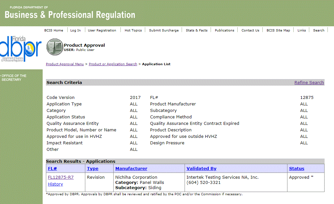Go to the Contact Us page
Viewport: 334px width, 204px height.
pos(250,30)
